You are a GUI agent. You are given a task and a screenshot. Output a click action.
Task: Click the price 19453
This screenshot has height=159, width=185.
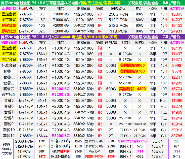177,25
